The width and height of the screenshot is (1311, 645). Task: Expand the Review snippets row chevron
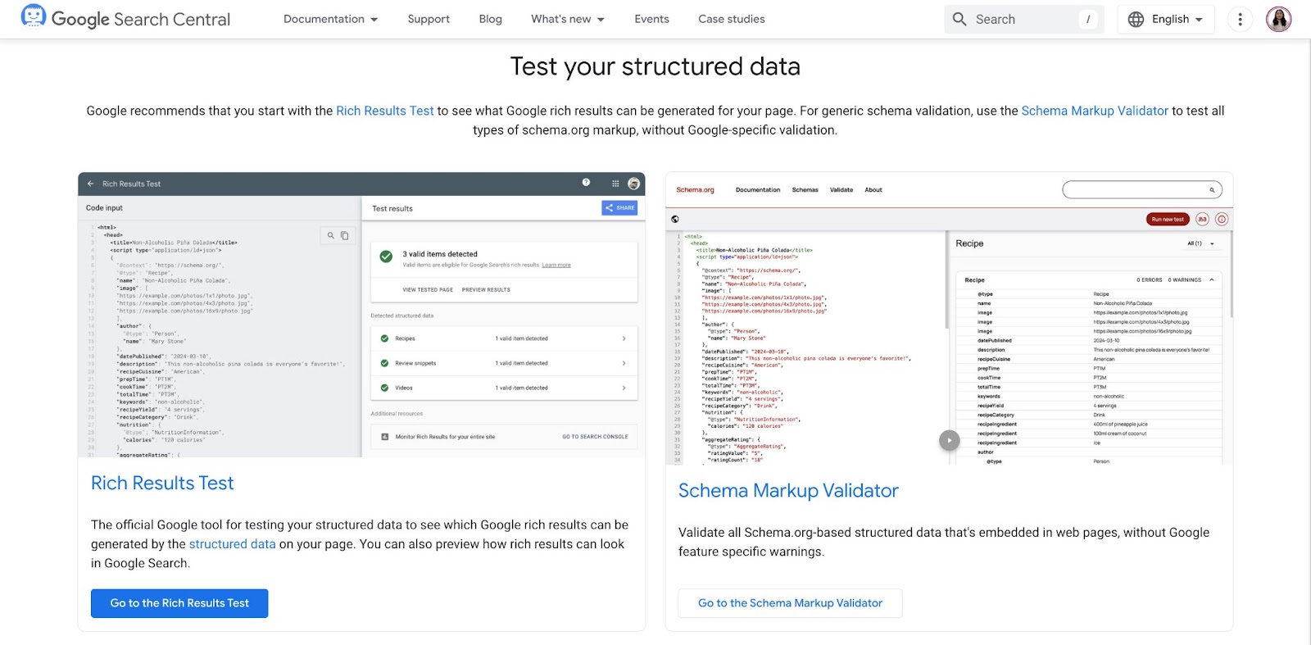coord(624,363)
